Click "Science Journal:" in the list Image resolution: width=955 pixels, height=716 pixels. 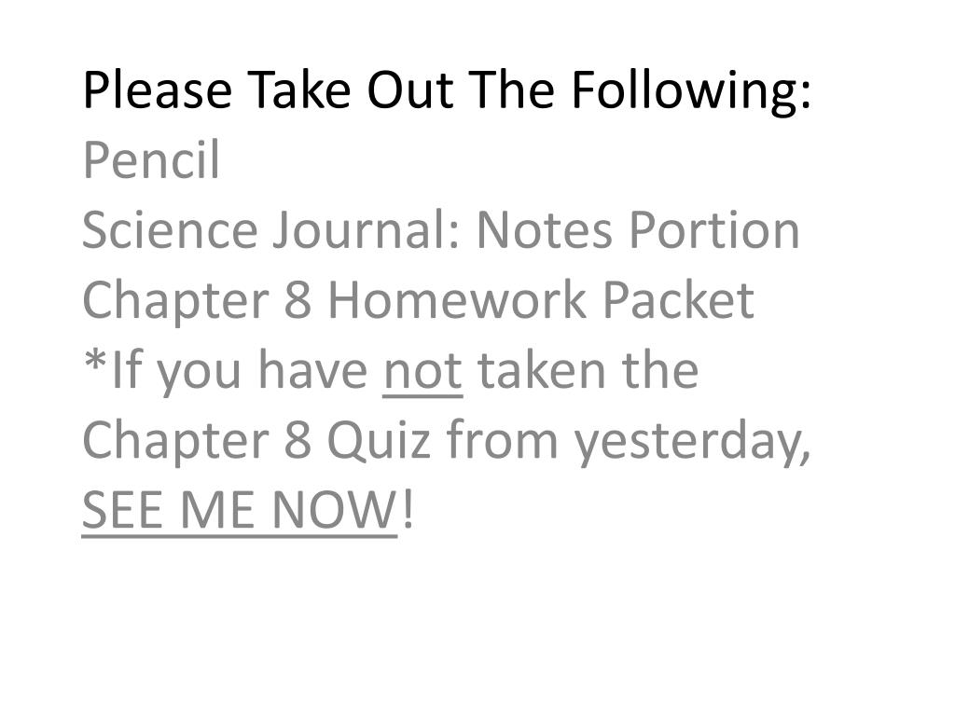271,230
